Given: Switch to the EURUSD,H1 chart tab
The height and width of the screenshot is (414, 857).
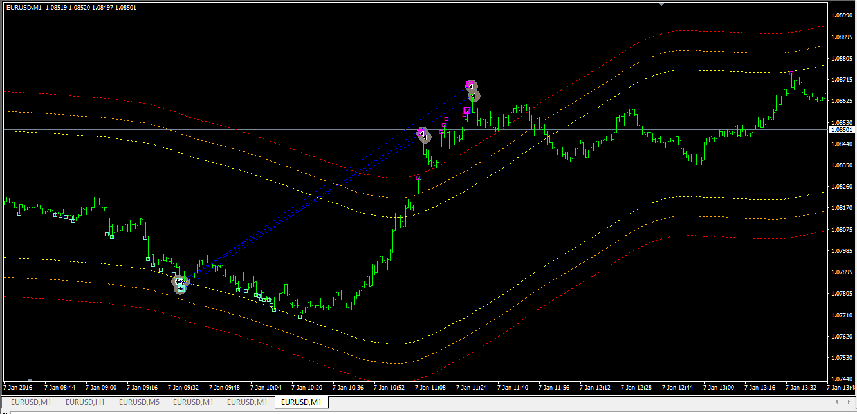Looking at the screenshot, I should point(85,402).
